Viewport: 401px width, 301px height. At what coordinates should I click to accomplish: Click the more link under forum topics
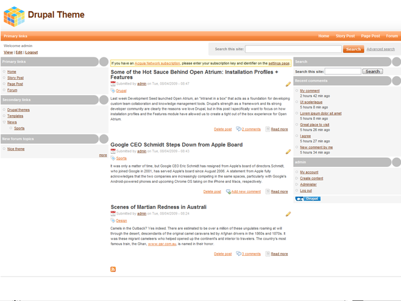click(103, 155)
